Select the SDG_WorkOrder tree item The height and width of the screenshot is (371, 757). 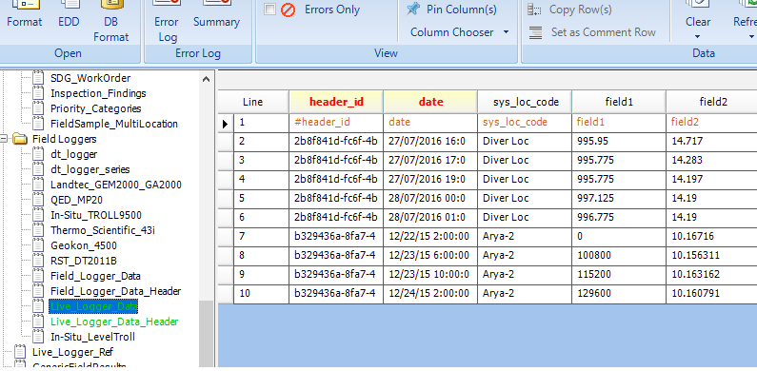(90, 78)
